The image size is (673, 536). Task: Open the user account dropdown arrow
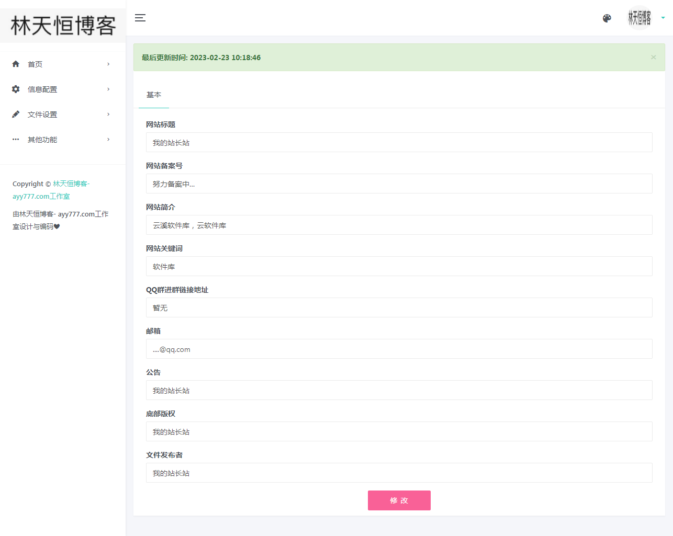[663, 18]
